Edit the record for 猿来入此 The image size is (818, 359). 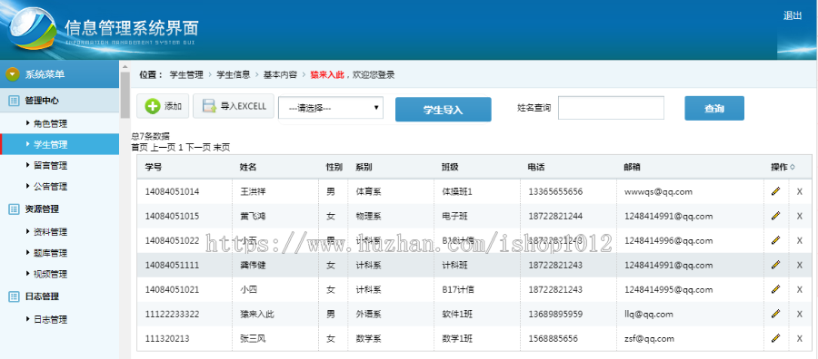(x=776, y=313)
